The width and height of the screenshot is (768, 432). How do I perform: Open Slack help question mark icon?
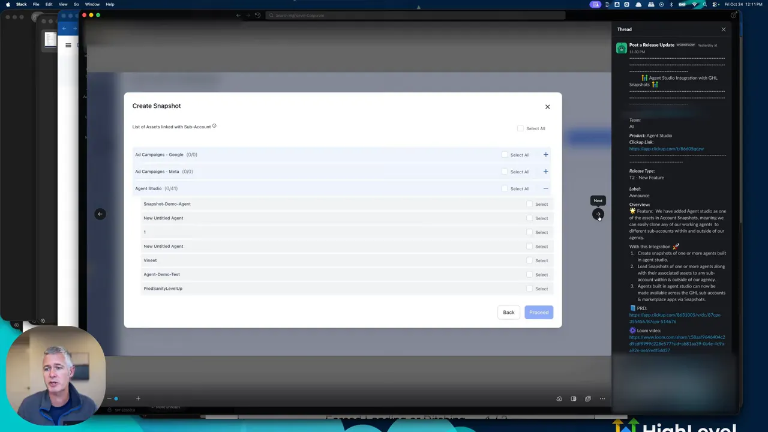point(734,15)
